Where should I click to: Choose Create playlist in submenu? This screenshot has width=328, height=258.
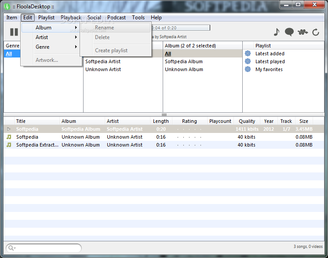pos(116,50)
